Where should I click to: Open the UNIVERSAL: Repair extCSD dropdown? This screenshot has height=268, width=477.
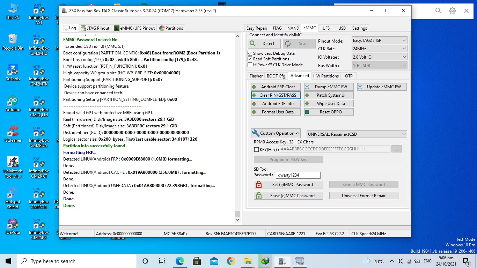pos(357,134)
